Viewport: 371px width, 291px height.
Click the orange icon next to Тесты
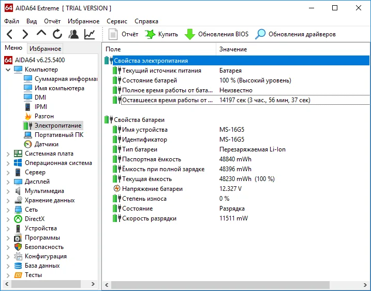[18, 275]
